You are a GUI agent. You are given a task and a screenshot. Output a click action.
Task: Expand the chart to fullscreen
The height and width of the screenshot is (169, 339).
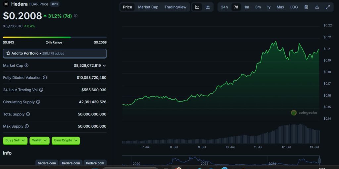point(328,7)
